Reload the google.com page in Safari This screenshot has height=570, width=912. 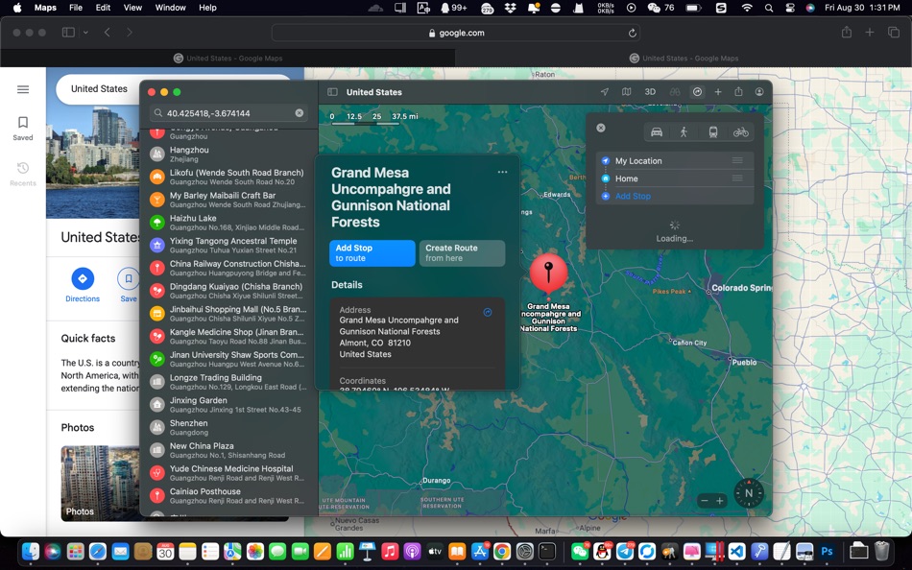point(632,34)
